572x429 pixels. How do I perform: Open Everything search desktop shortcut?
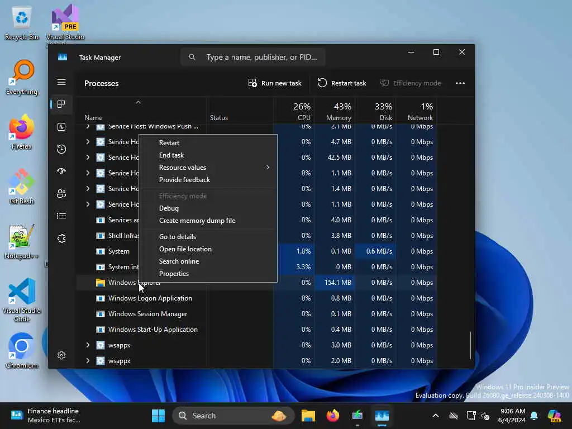pyautogui.click(x=22, y=77)
